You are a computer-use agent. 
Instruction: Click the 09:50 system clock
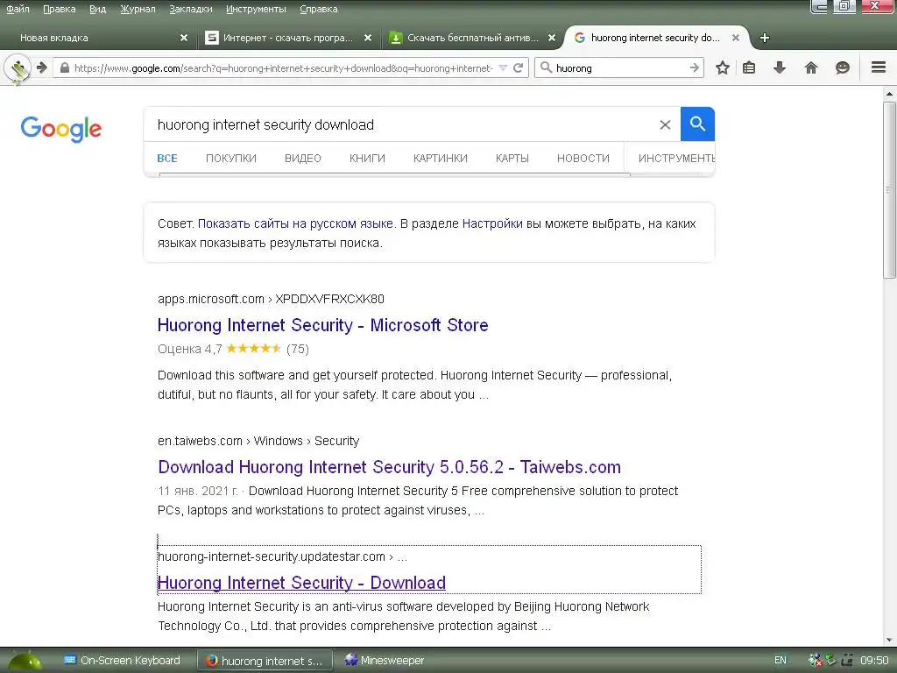[875, 661]
